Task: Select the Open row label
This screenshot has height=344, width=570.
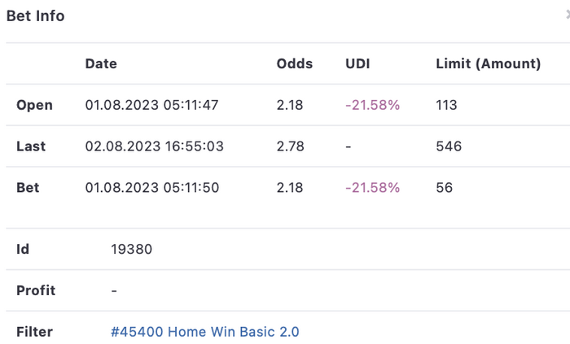Action: (x=34, y=105)
